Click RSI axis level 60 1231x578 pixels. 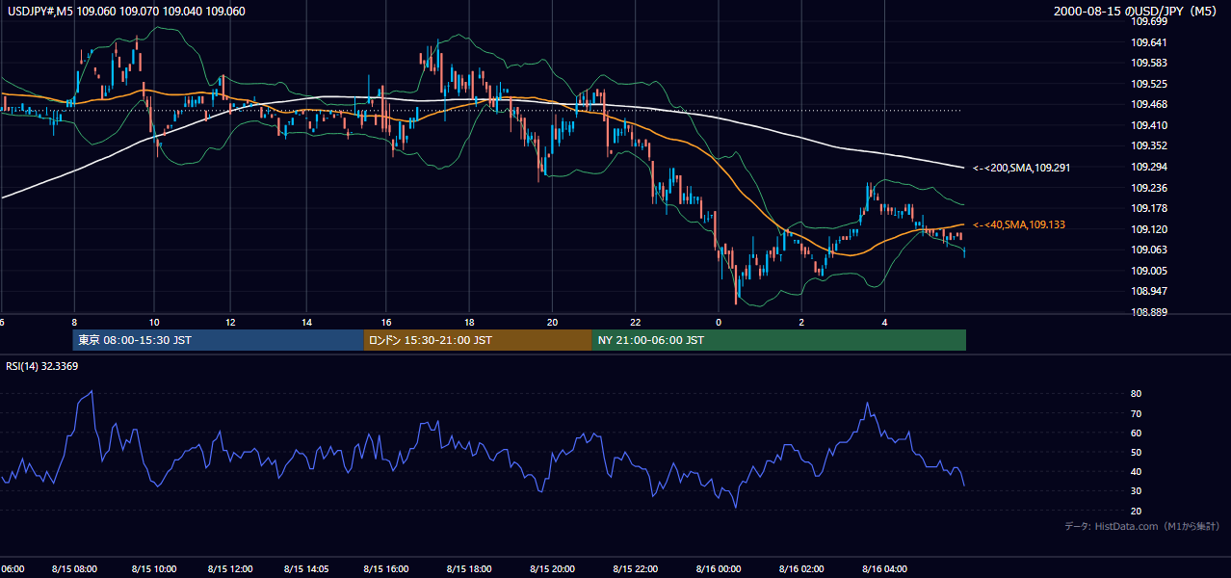click(1137, 433)
